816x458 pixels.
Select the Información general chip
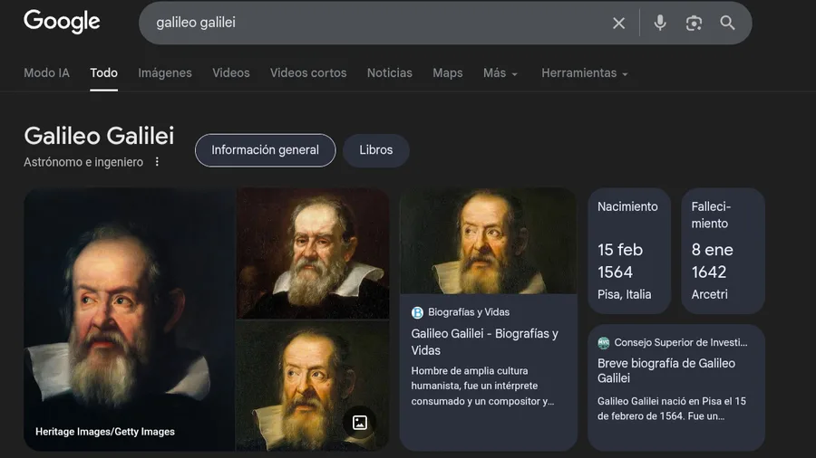[266, 150]
